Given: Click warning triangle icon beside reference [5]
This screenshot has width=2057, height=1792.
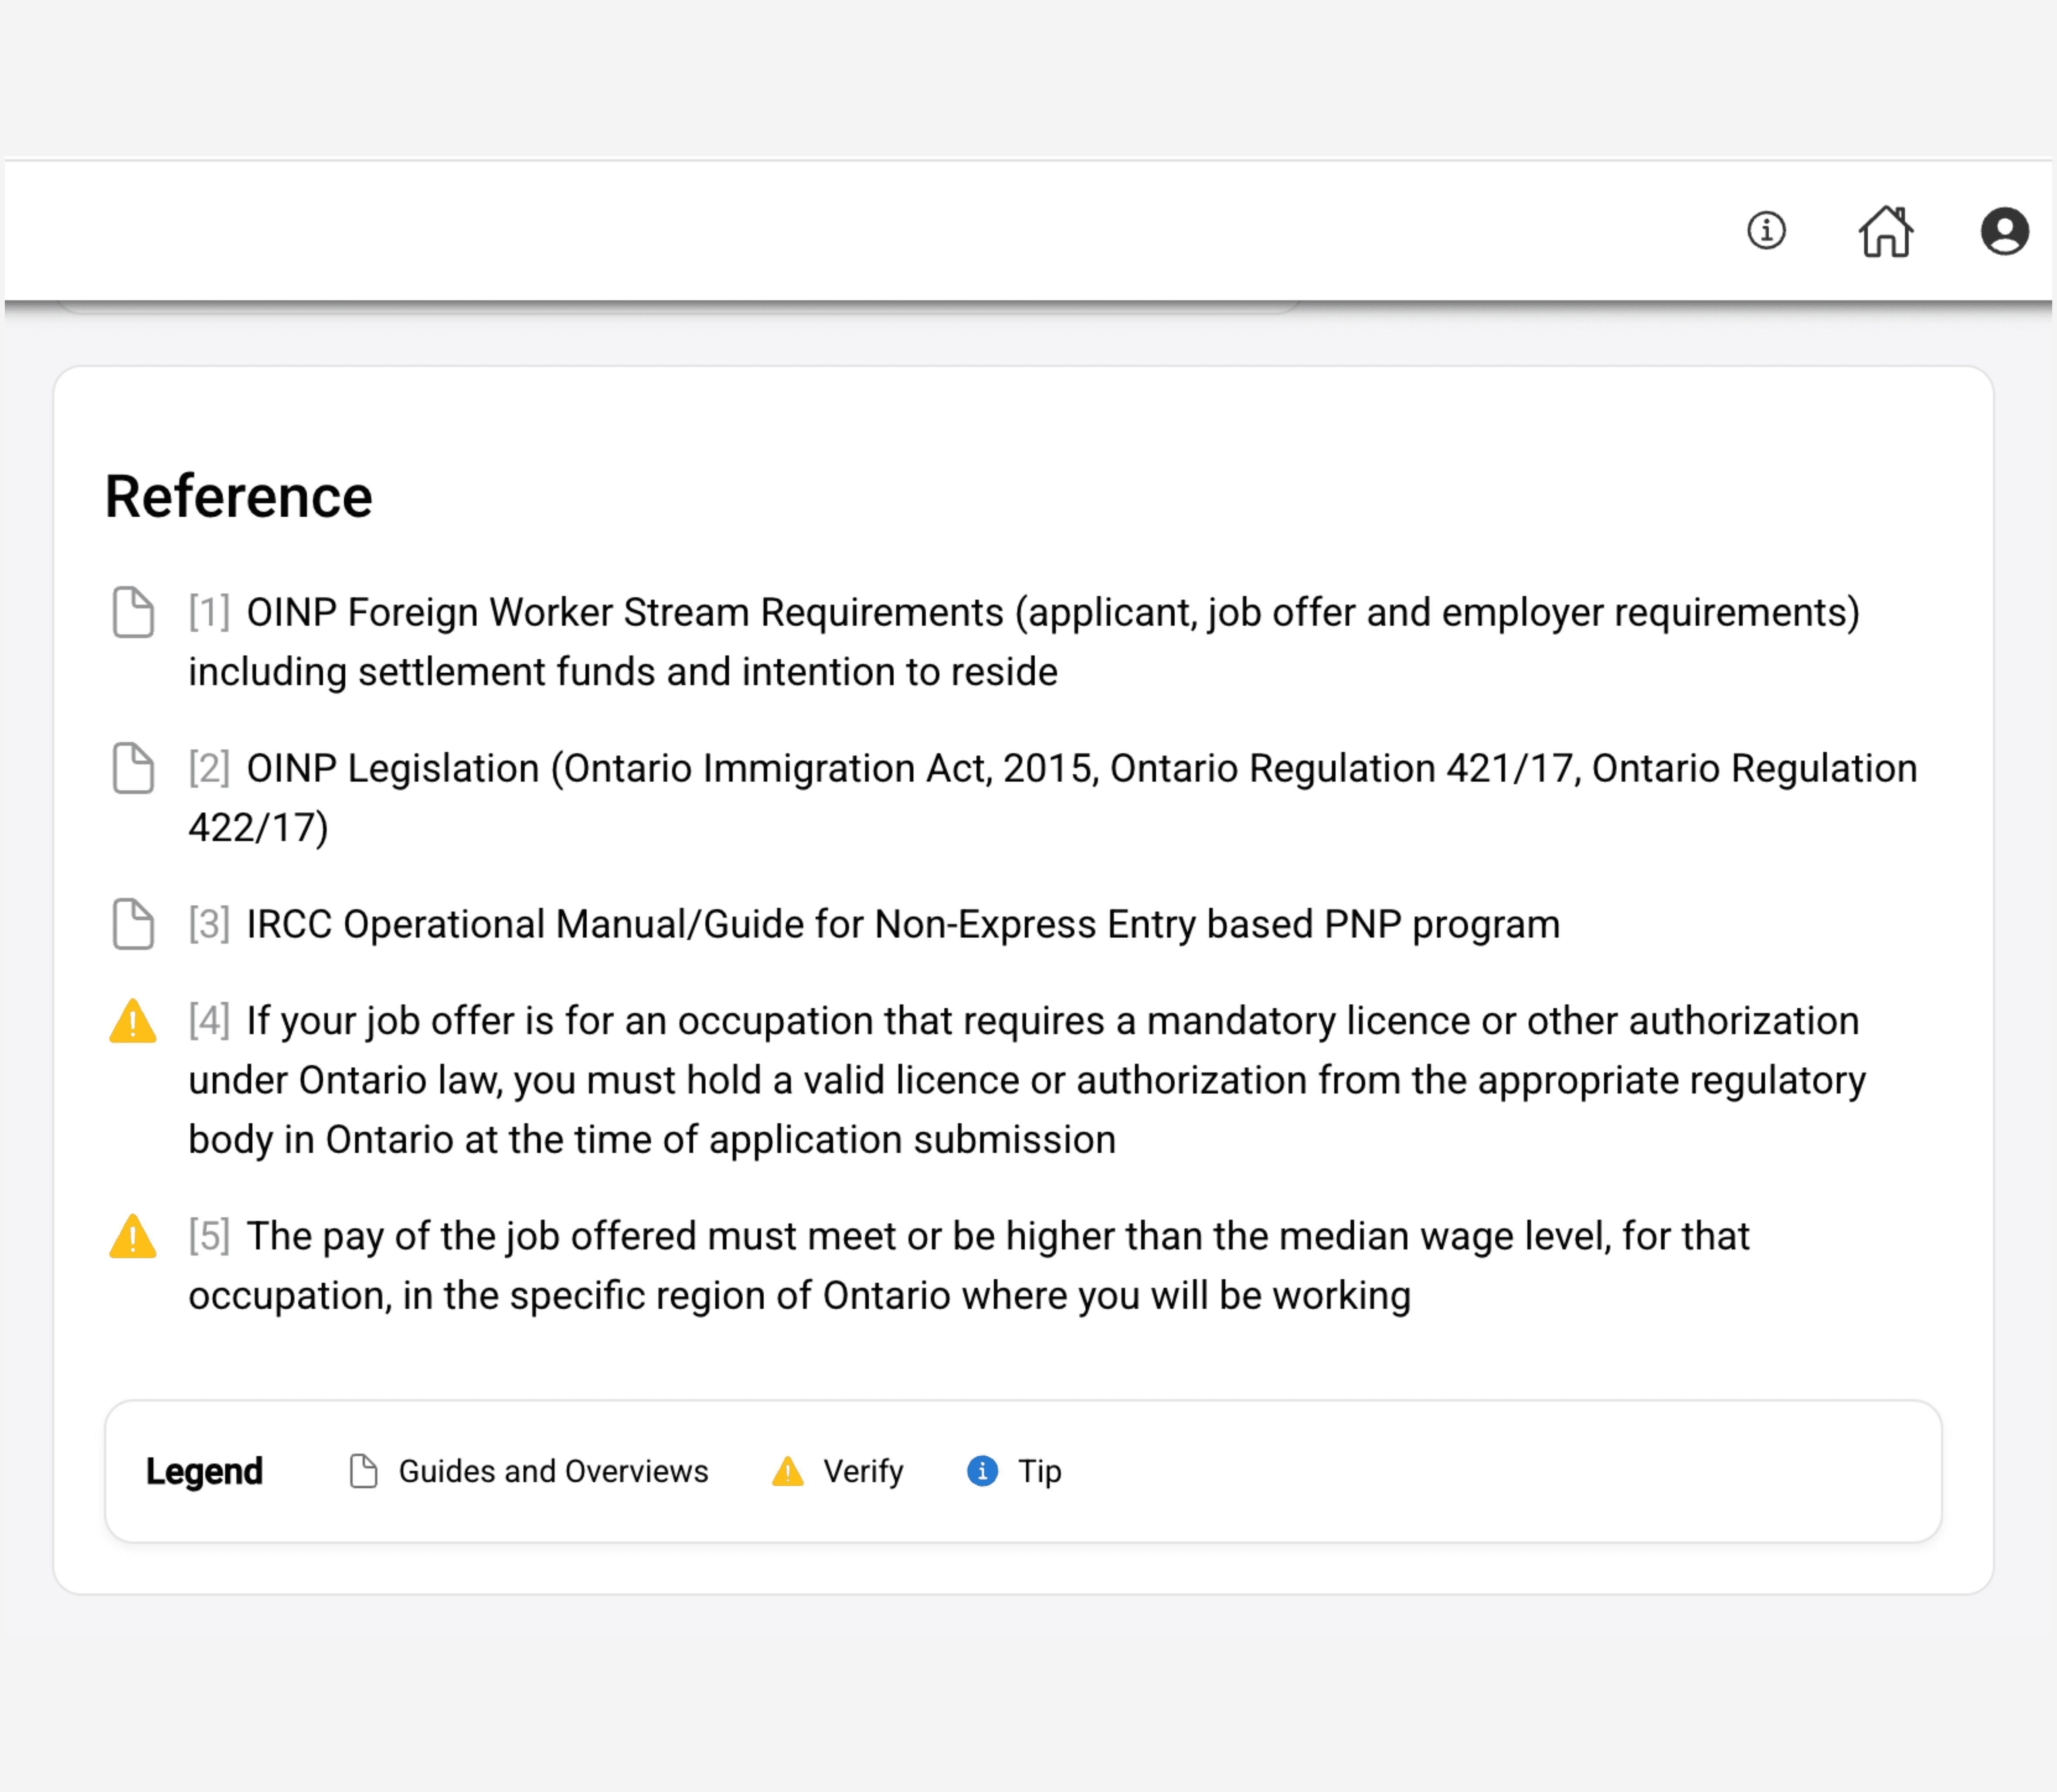Looking at the screenshot, I should tap(133, 1237).
